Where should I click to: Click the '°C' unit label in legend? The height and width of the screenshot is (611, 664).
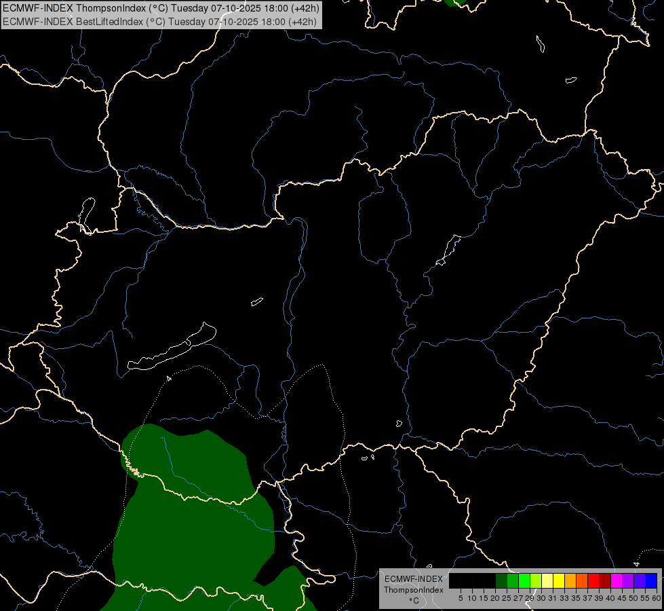click(414, 601)
